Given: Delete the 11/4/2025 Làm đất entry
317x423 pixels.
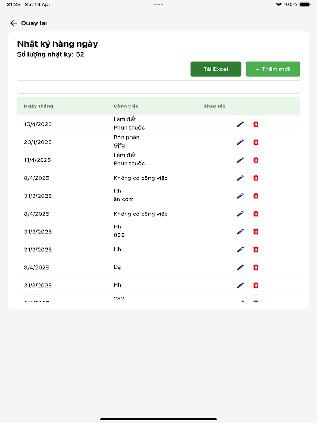Looking at the screenshot, I should pos(256,160).
